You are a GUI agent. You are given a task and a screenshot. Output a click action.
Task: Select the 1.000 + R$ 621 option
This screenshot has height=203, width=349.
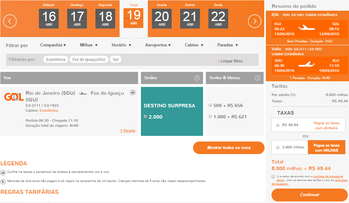[210, 116]
